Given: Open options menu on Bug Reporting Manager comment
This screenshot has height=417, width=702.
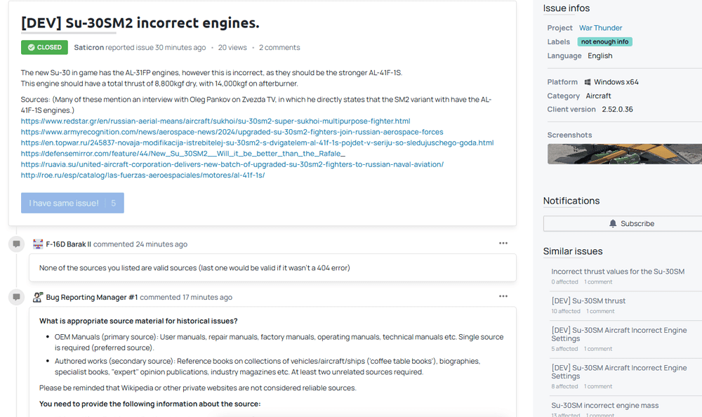Looking at the screenshot, I should click(x=503, y=296).
